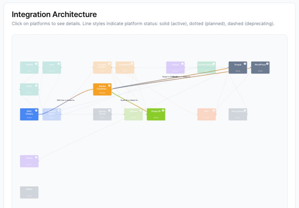299x208 pixels.
Task: Click the faded Wrike node
Action: point(29,192)
